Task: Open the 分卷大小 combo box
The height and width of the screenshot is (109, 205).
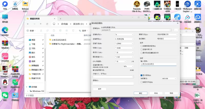Action: (113, 77)
